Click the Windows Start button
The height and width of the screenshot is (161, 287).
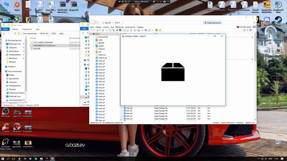[x=3, y=159]
